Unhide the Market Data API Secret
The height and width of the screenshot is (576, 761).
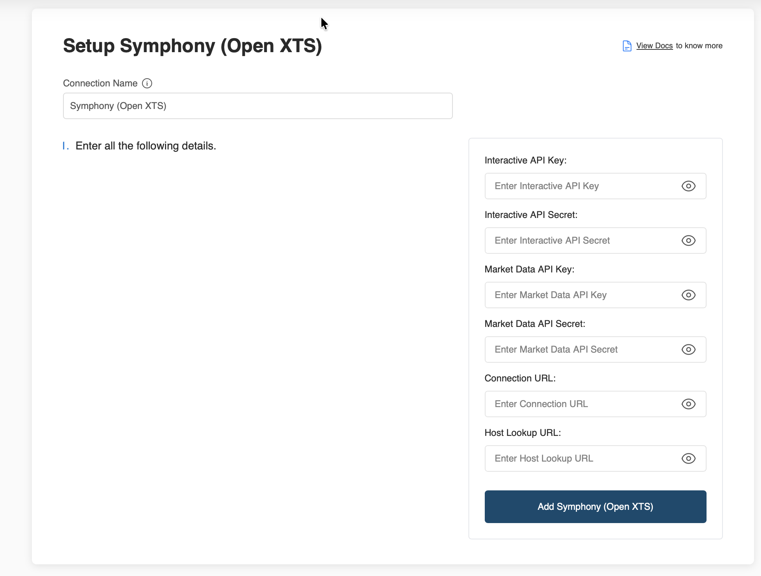coord(688,349)
